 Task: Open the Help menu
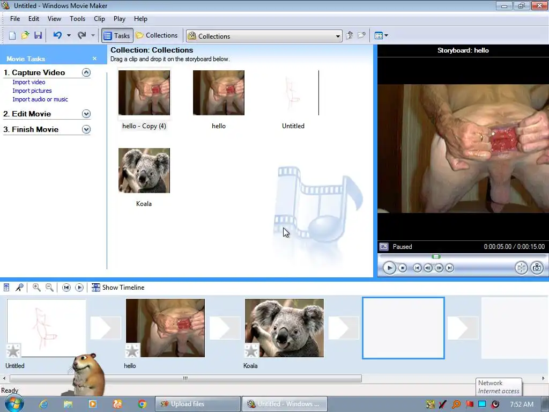(140, 19)
